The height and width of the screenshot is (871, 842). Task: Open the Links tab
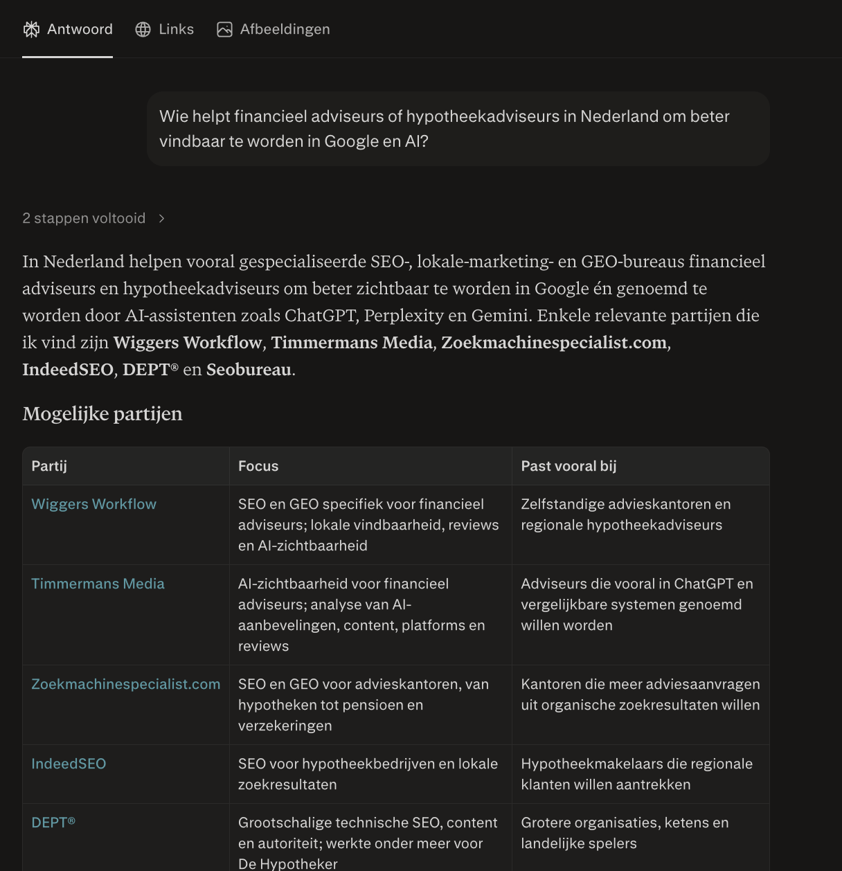[x=164, y=29]
